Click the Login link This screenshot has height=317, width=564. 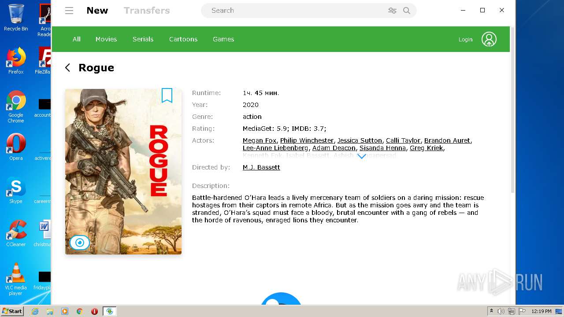[465, 39]
